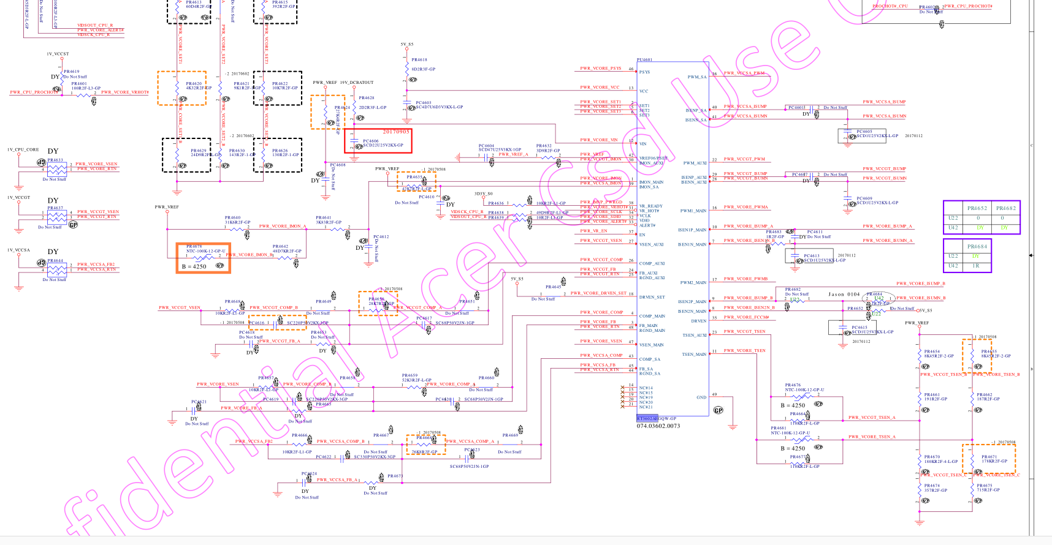Click thermistor PR4681 label
1052x545 pixels.
tap(779, 428)
